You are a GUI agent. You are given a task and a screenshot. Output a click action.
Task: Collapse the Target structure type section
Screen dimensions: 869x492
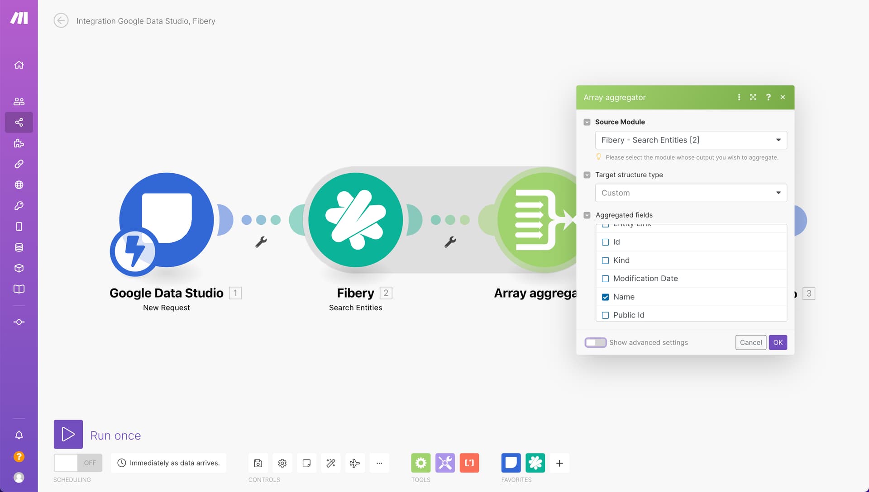tap(587, 175)
